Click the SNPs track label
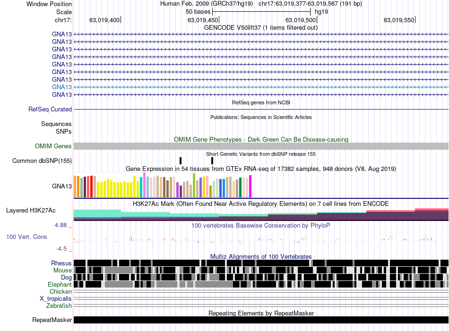 (64, 131)
